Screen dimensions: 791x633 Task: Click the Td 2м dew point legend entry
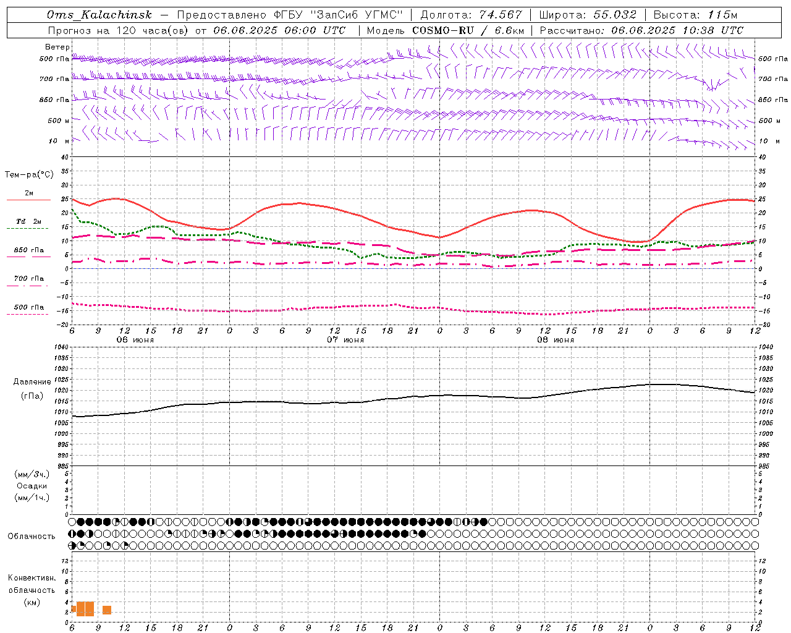28,221
